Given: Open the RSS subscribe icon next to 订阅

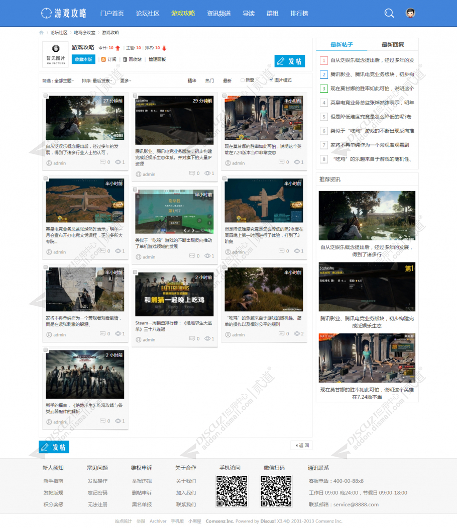Looking at the screenshot, I should pyautogui.click(x=103, y=60).
